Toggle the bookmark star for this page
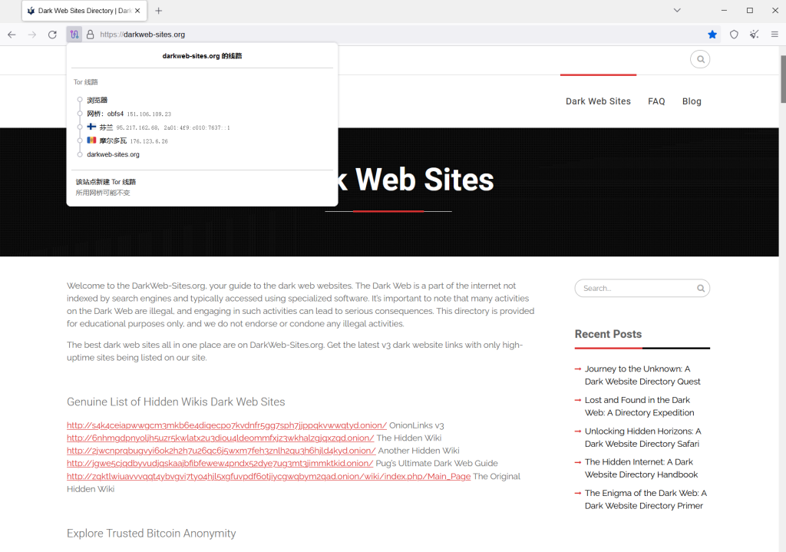Viewport: 786px width, 552px height. [x=712, y=35]
